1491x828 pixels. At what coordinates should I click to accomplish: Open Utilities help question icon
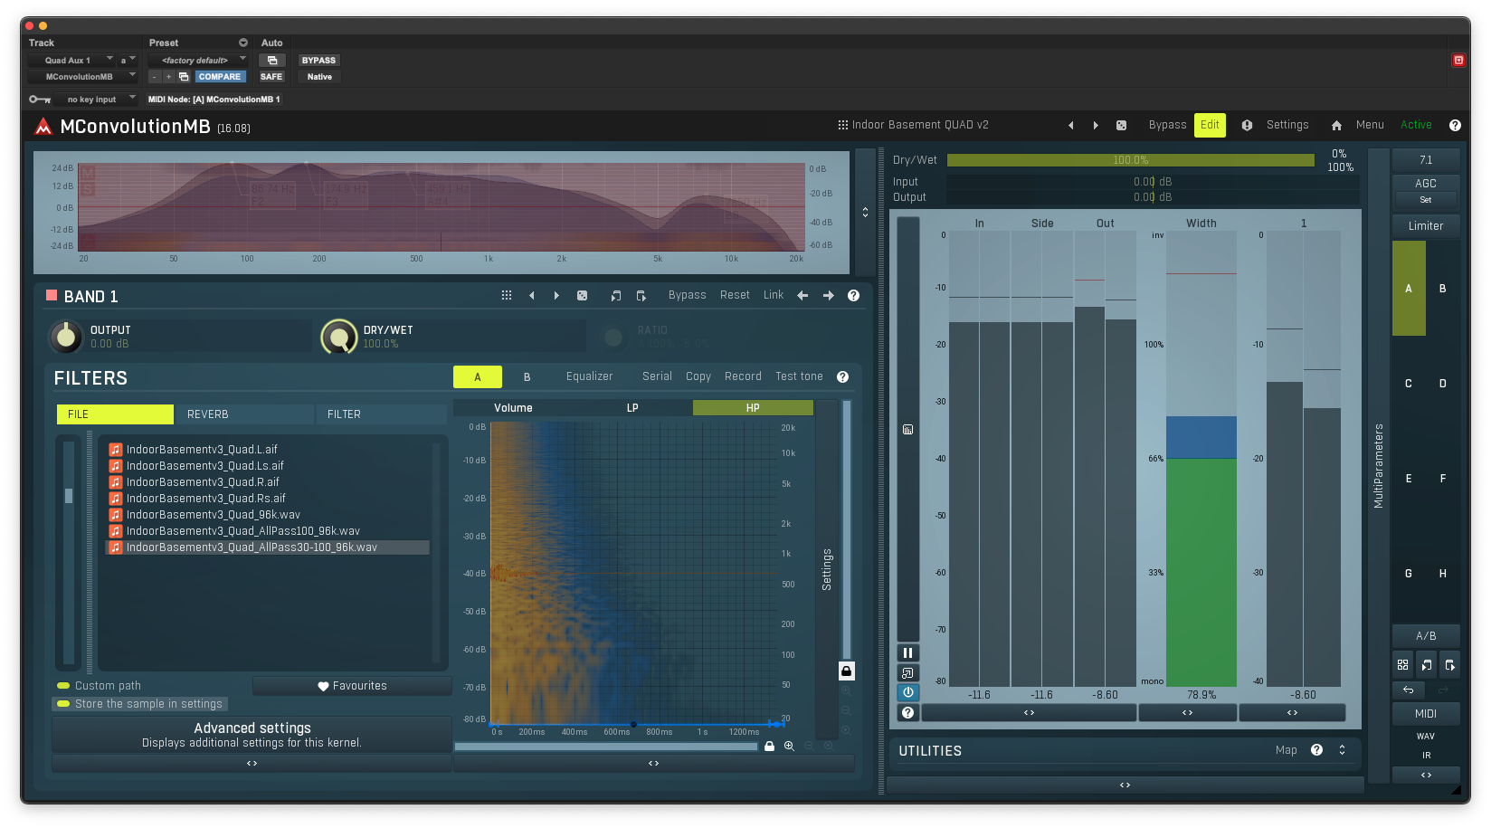coord(1317,750)
